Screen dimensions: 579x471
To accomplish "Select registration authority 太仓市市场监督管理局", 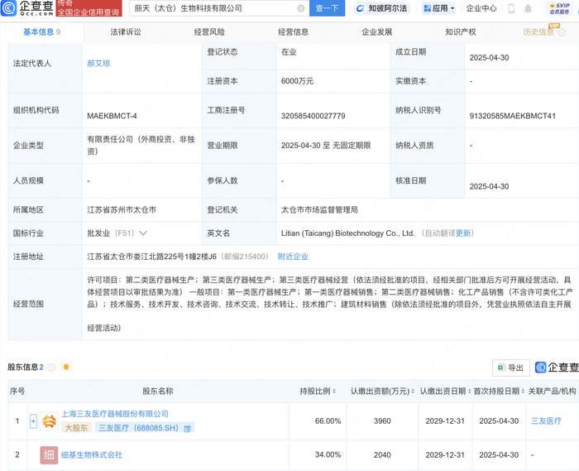I will (319, 209).
